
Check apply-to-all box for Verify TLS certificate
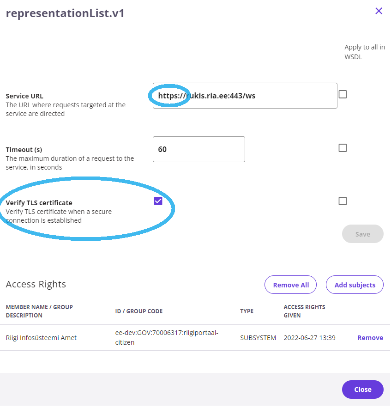(x=343, y=201)
